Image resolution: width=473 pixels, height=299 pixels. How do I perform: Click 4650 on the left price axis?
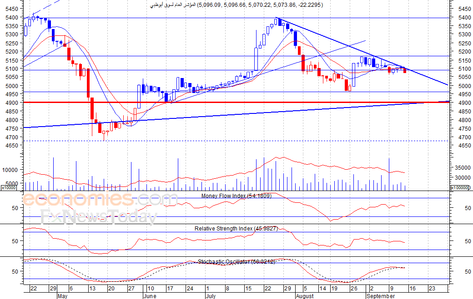point(12,146)
